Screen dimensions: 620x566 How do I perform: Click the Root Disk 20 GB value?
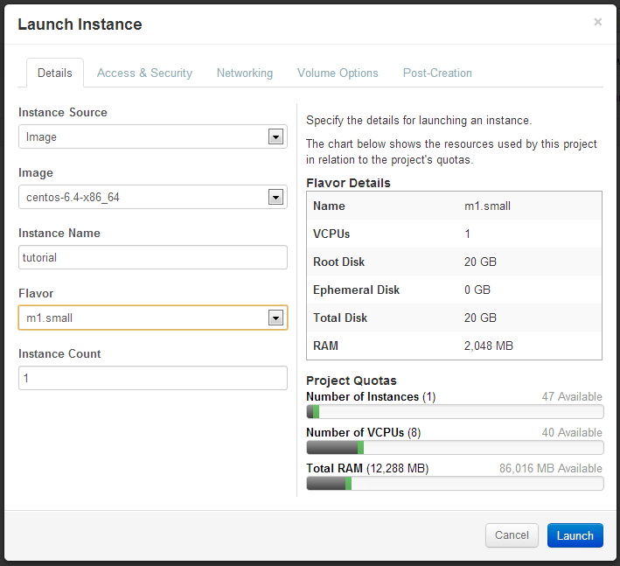(x=480, y=262)
